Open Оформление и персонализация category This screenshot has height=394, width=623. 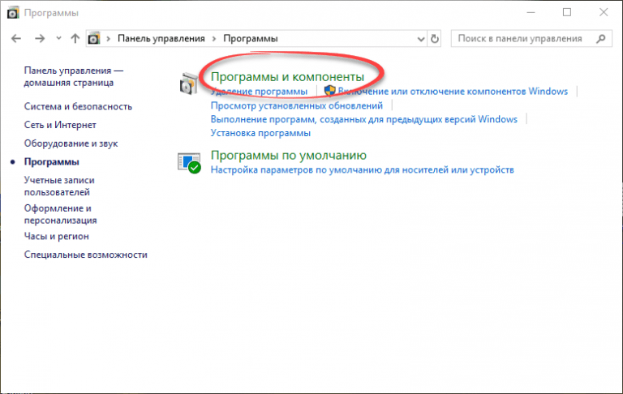pos(60,214)
